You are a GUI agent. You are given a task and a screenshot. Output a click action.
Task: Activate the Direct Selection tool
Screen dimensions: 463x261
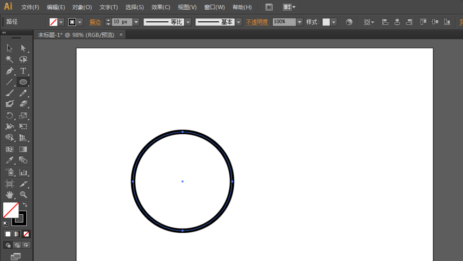click(23, 48)
